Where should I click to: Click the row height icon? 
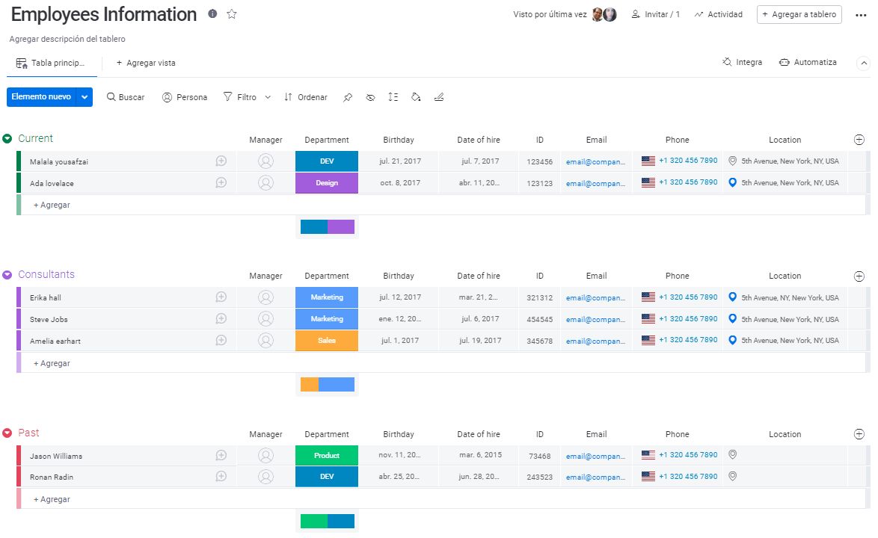pos(393,97)
